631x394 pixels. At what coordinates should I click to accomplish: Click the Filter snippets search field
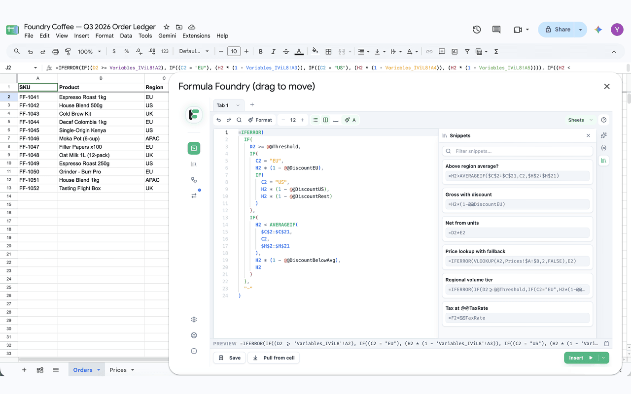tap(517, 151)
